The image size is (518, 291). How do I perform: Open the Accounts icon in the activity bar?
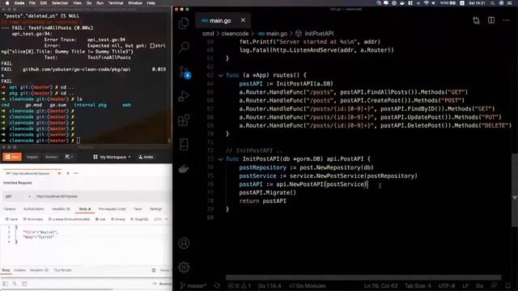[184, 243]
